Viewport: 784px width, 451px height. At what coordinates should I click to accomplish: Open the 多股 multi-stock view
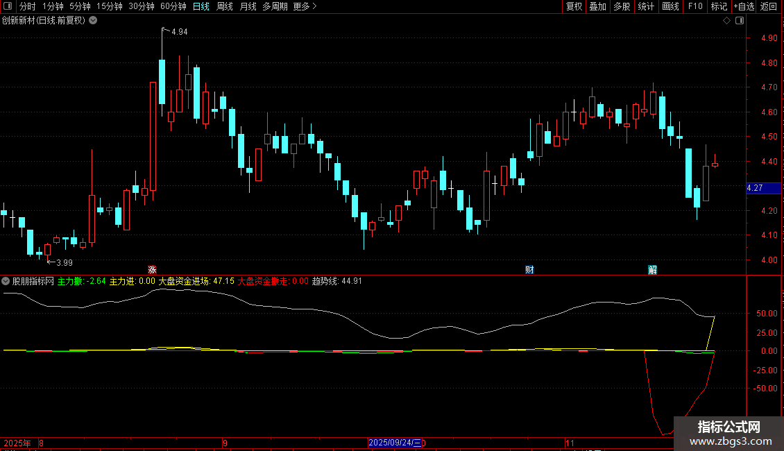pos(622,6)
